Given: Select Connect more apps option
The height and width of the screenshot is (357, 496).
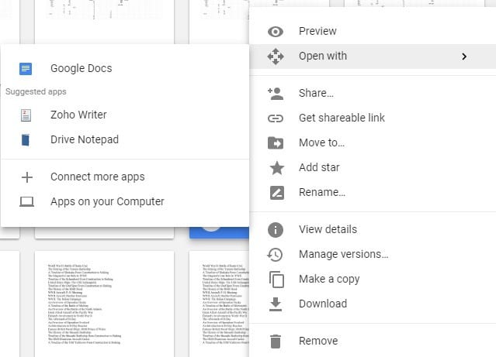Looking at the screenshot, I should click(97, 177).
